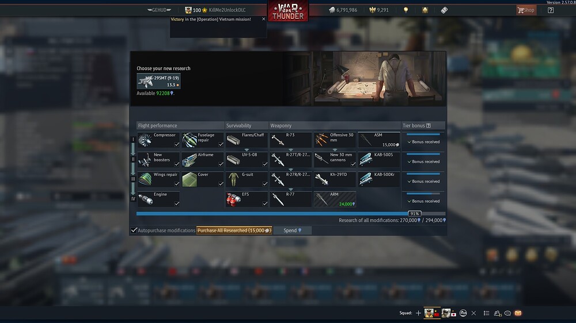This screenshot has height=323, width=576.
Task: Open the friends group icon in bottom bar
Action: click(x=498, y=313)
